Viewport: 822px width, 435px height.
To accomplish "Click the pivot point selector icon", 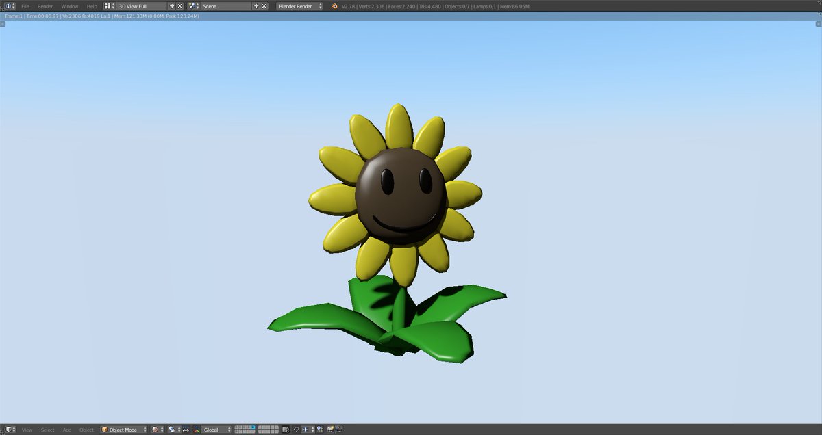I will 173,430.
